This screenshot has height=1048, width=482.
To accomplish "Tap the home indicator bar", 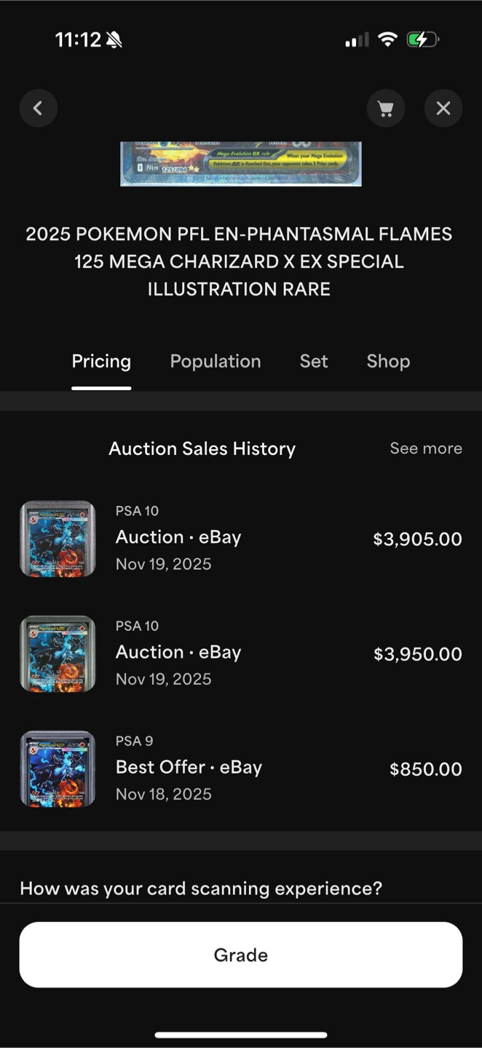I will tap(241, 1034).
